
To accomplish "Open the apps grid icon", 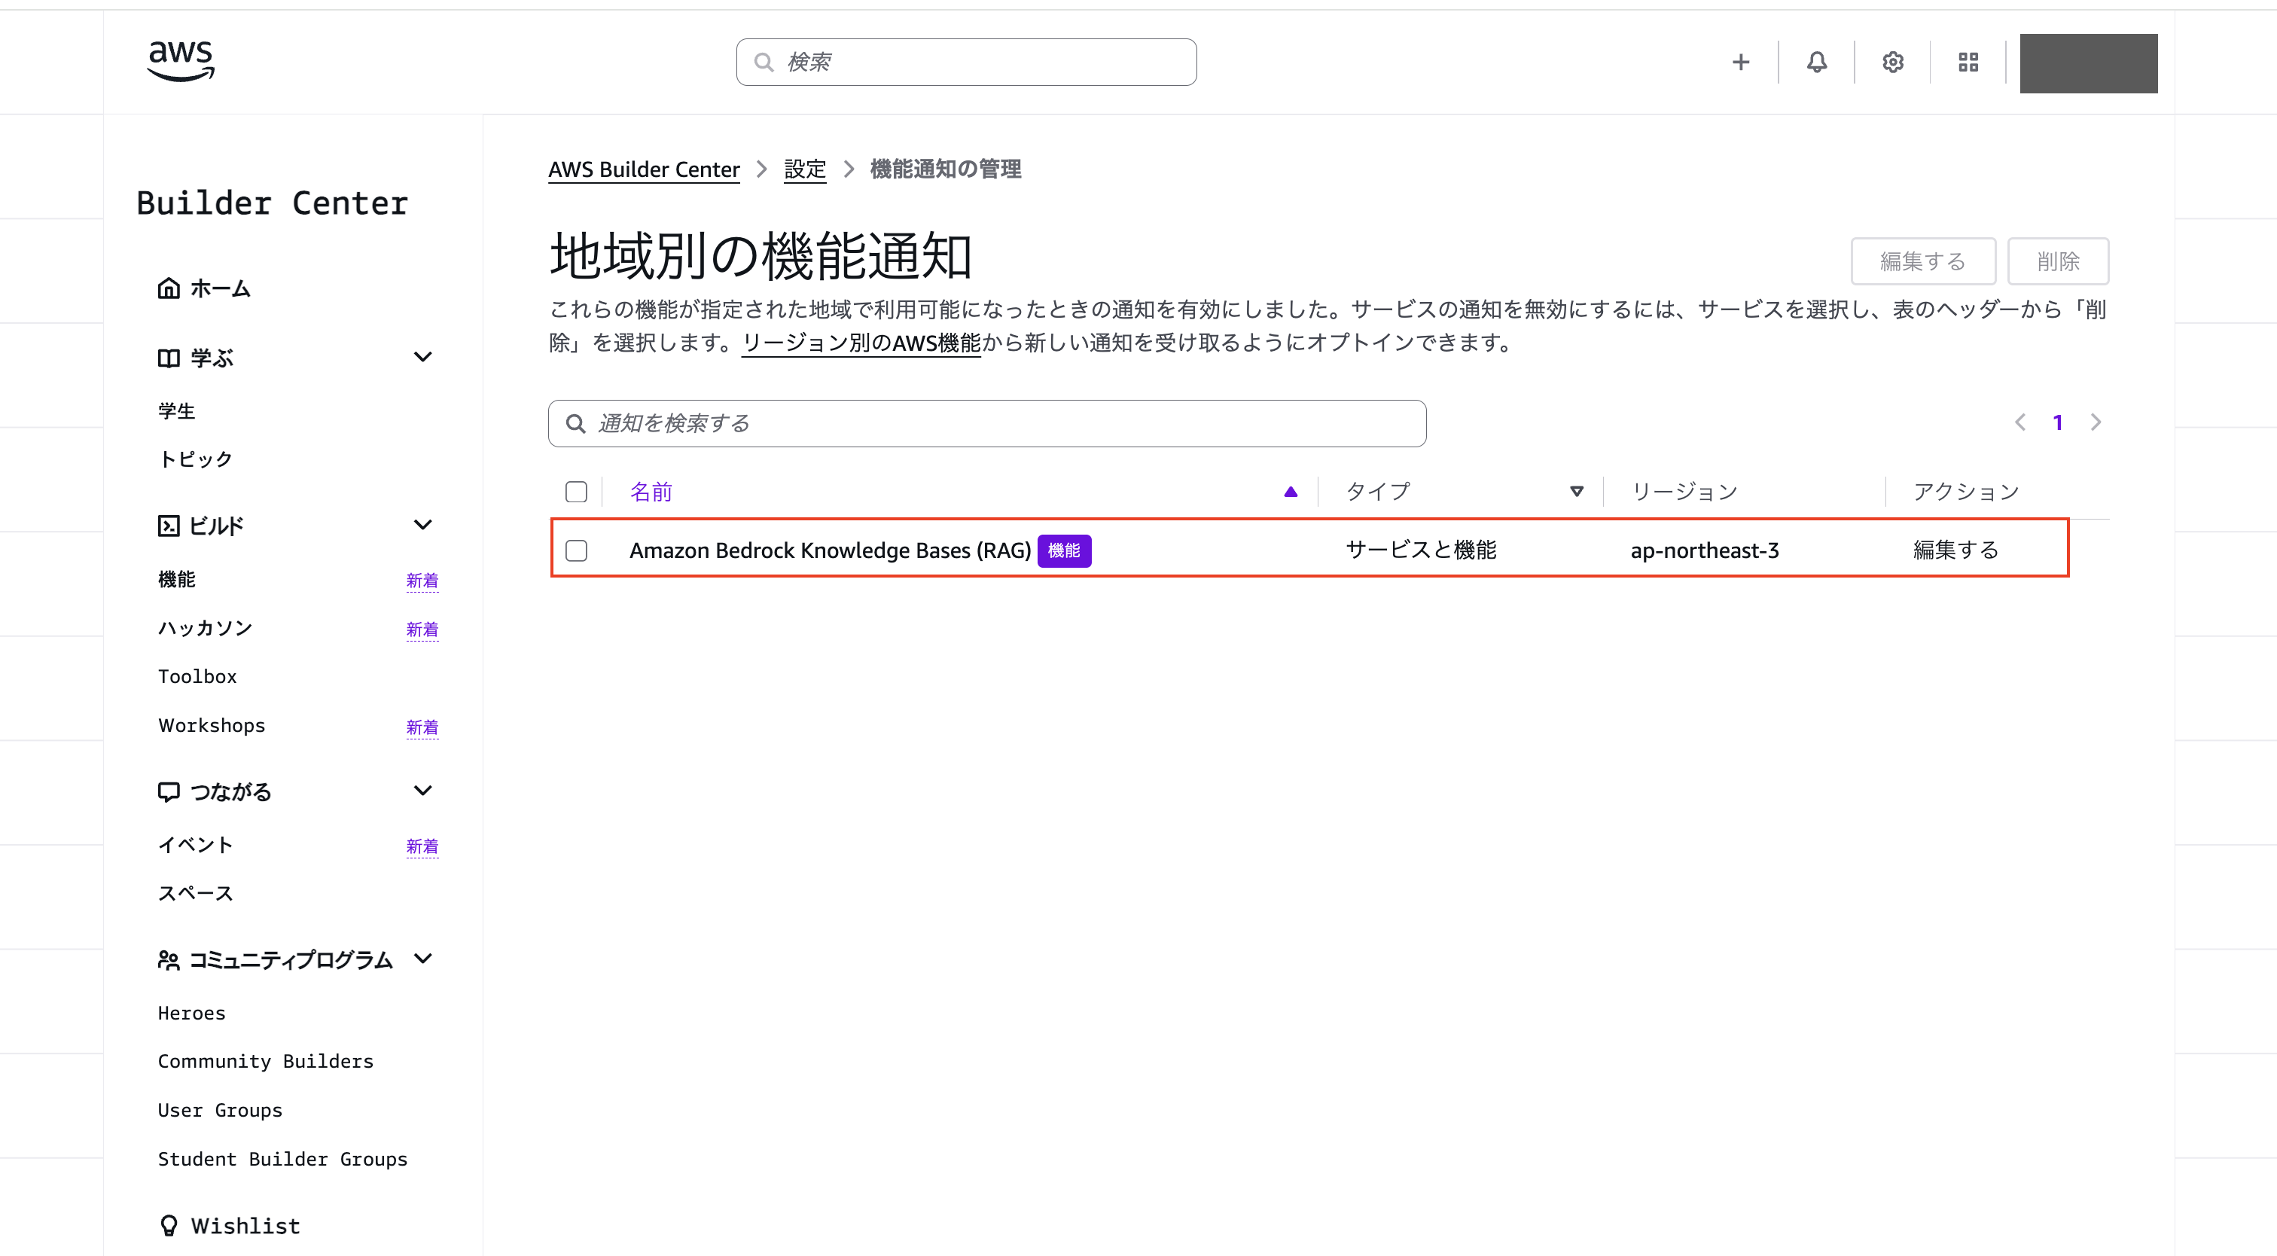I will (x=1968, y=62).
